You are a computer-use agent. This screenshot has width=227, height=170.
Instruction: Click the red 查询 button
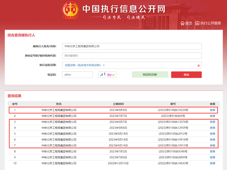186,75
